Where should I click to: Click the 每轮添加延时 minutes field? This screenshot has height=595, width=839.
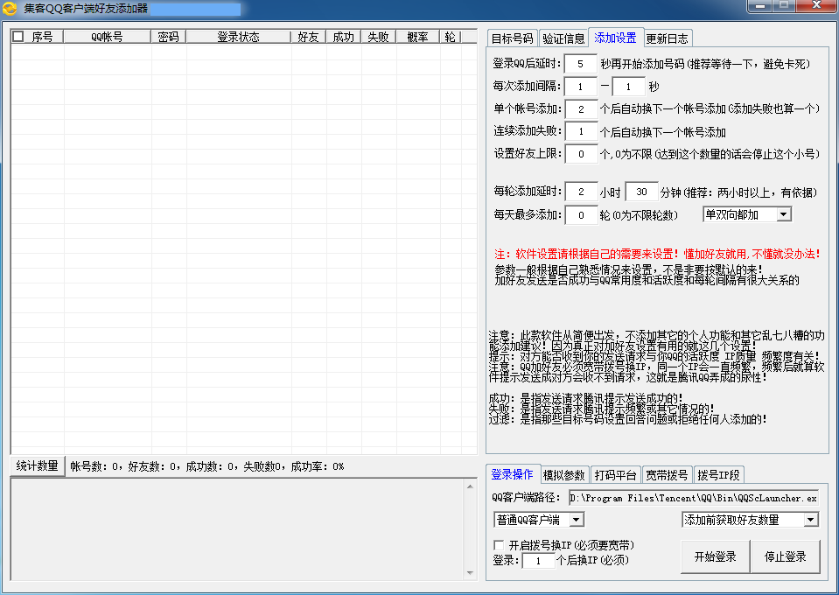641,192
